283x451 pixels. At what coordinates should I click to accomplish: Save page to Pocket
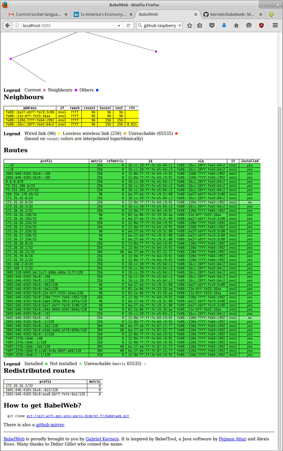(x=212, y=25)
